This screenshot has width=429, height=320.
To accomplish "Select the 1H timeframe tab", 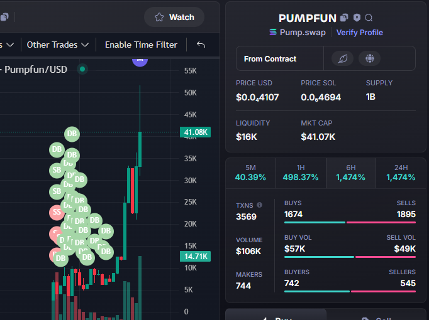I will tap(301, 173).
